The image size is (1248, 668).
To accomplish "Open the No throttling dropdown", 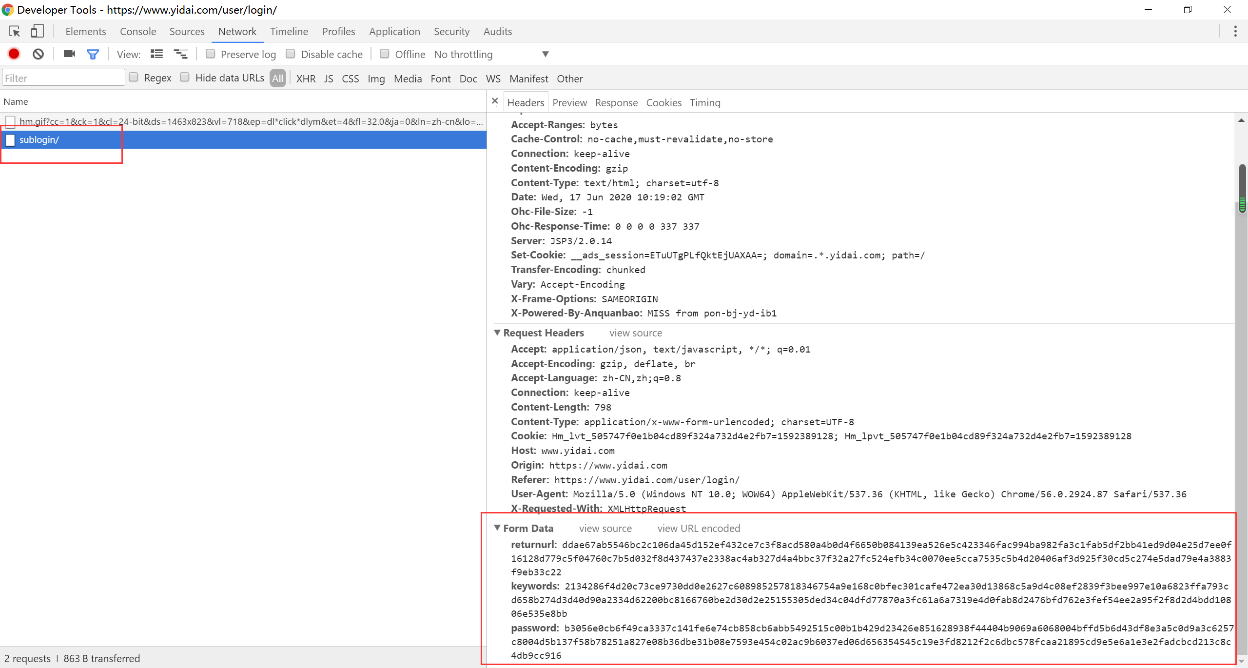I will [491, 54].
